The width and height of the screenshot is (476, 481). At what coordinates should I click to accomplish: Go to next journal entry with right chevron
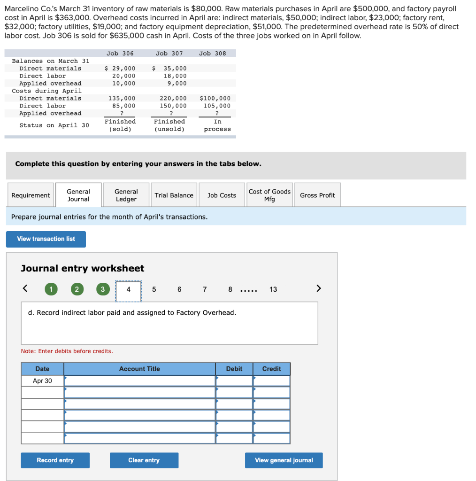[x=318, y=289]
